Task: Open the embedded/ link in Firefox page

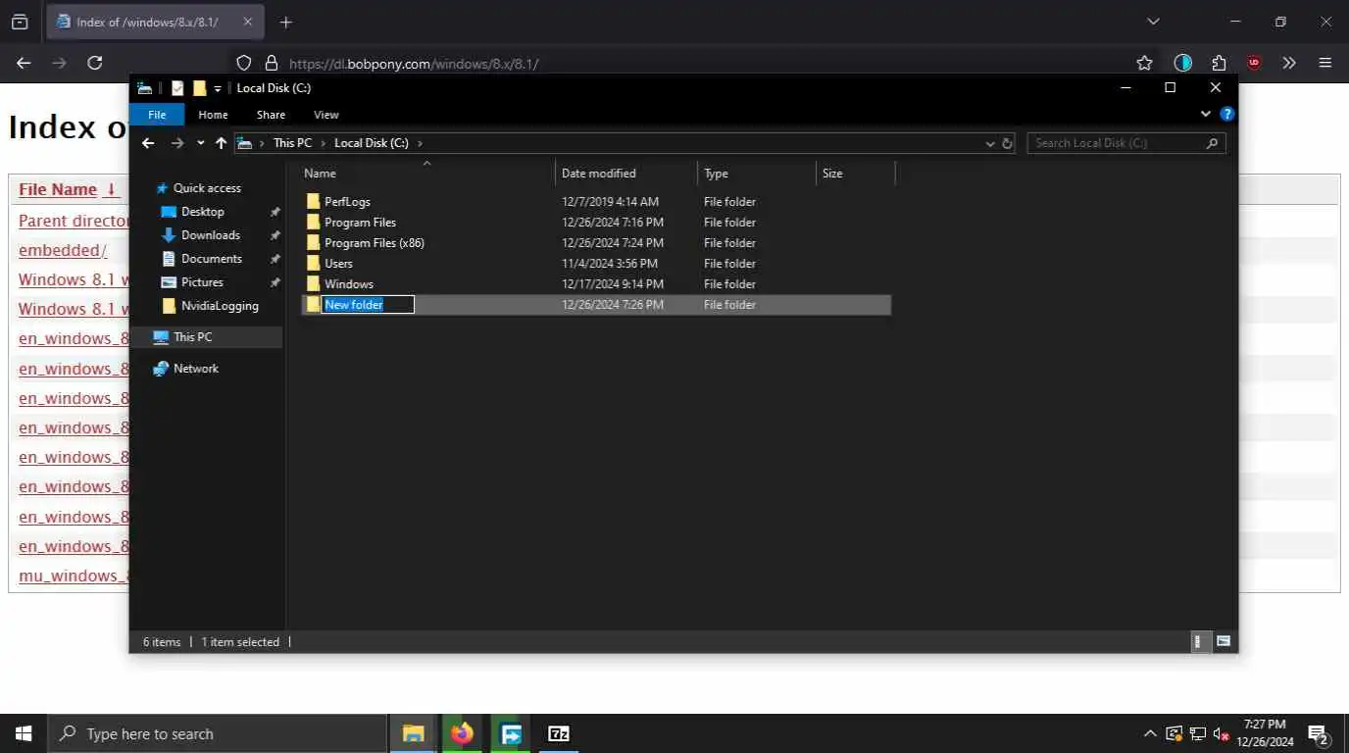Action: pos(63,250)
